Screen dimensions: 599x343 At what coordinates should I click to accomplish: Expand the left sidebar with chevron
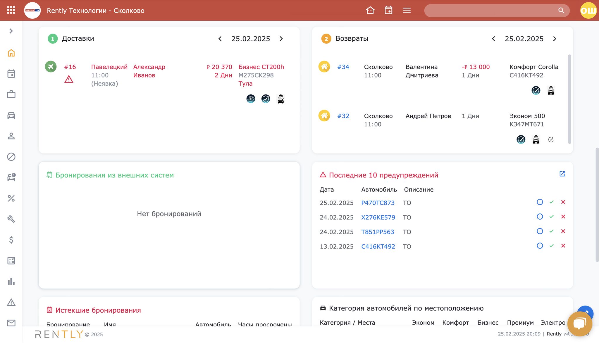[11, 31]
